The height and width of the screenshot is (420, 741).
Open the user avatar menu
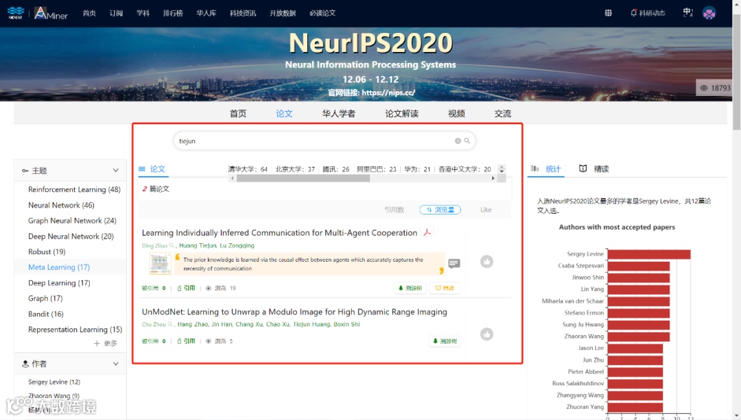click(709, 13)
